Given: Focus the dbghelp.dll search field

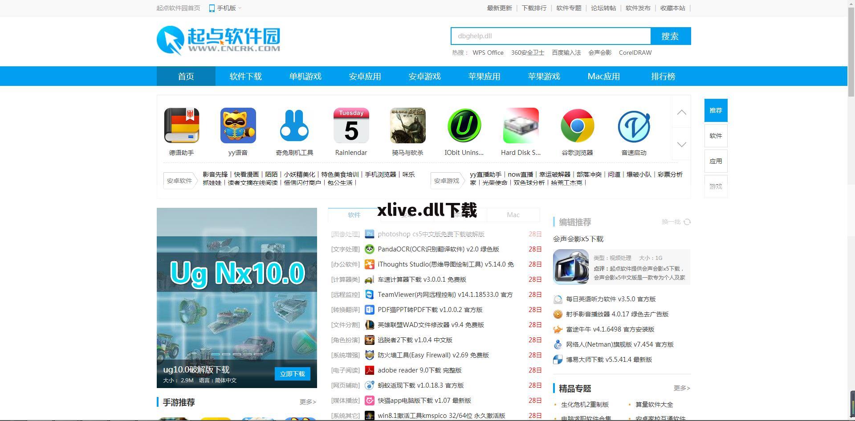Looking at the screenshot, I should pyautogui.click(x=551, y=36).
